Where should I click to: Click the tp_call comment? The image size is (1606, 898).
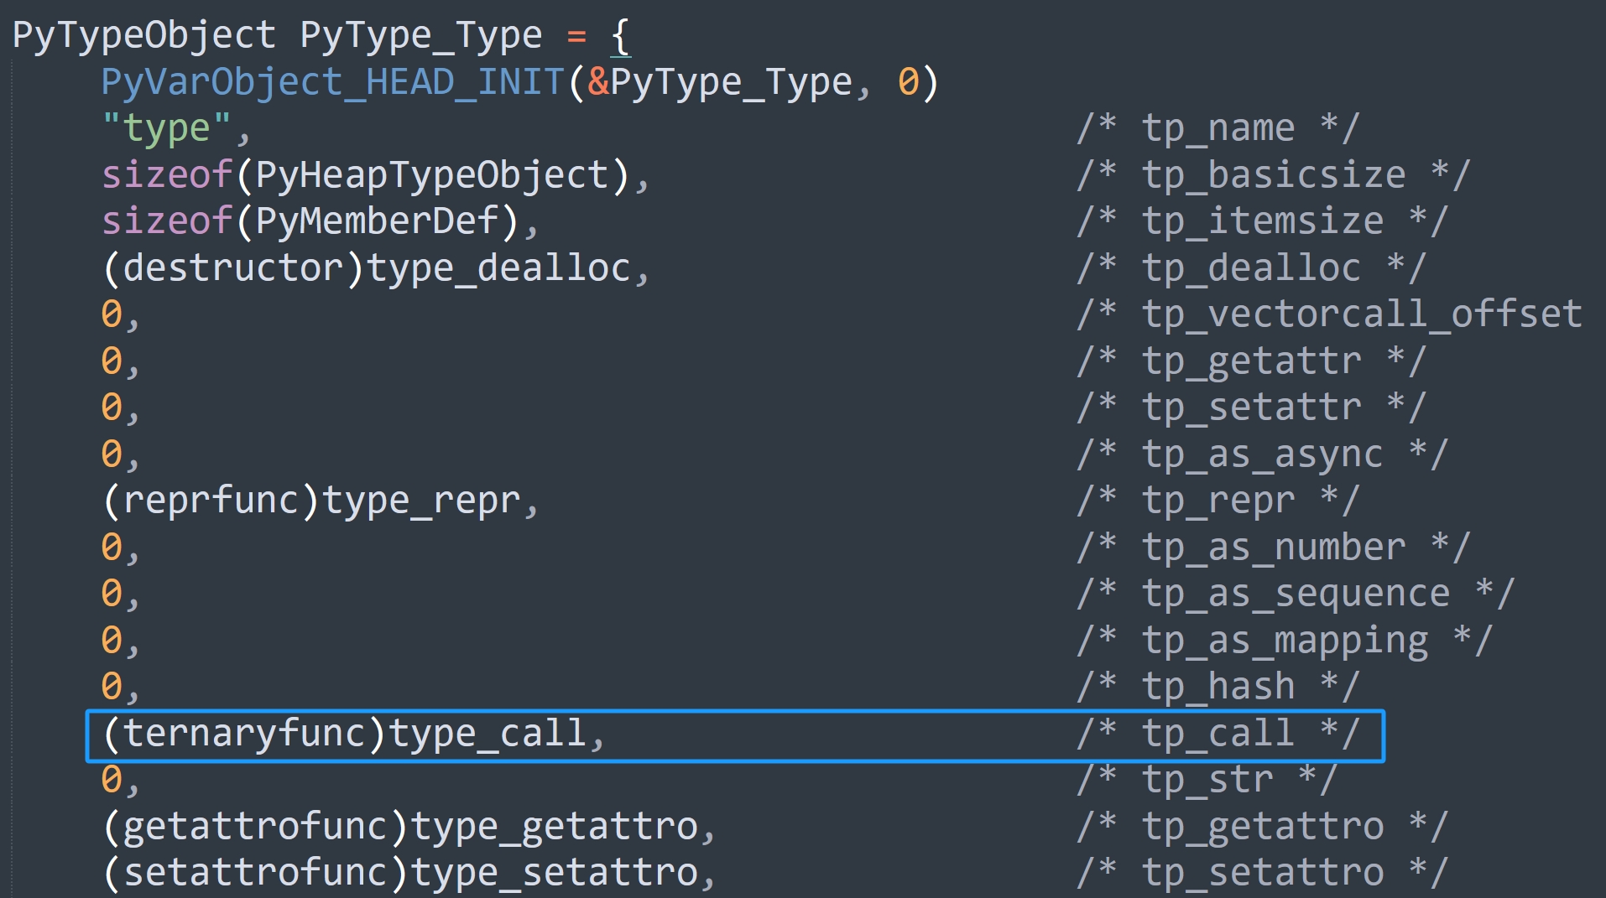pos(1218,734)
